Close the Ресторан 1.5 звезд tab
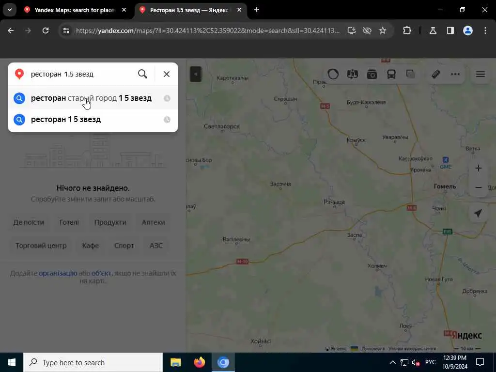Screen dimensions: 496x372 [239, 10]
